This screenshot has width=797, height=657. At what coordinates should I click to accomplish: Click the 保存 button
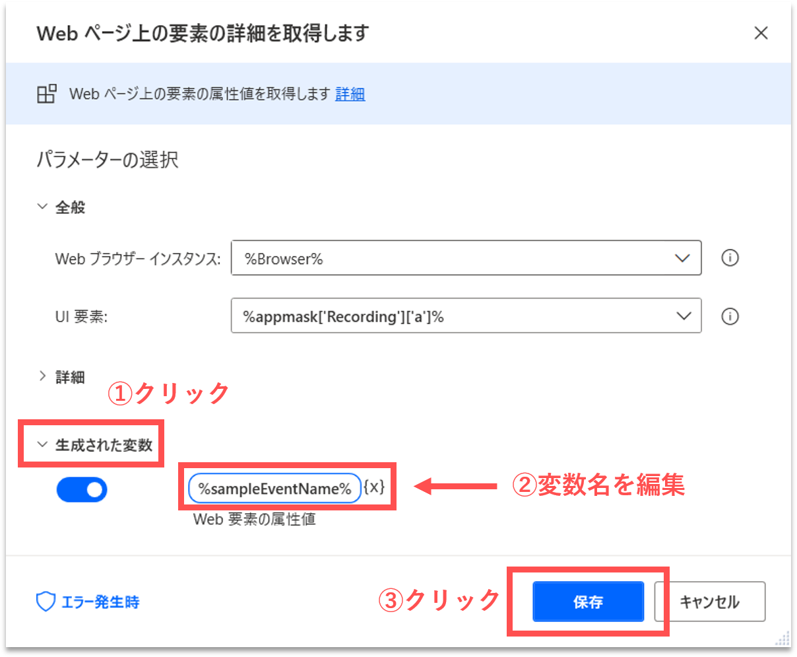(588, 602)
